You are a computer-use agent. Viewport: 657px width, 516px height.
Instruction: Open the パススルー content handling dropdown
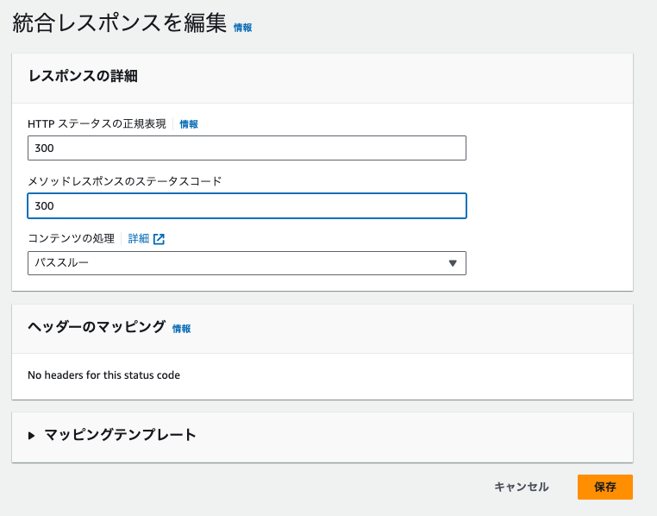[247, 263]
